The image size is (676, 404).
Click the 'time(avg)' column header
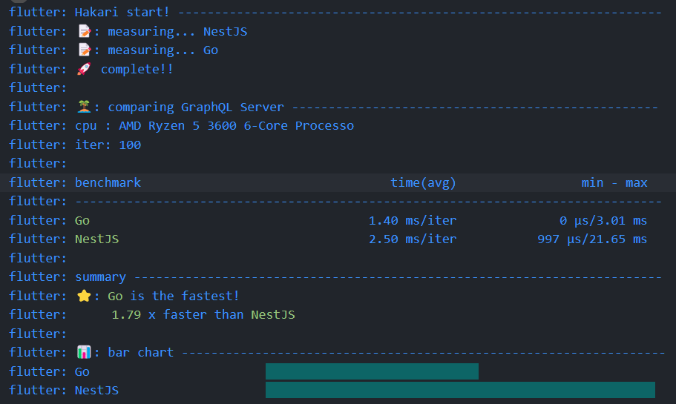pyautogui.click(x=423, y=183)
